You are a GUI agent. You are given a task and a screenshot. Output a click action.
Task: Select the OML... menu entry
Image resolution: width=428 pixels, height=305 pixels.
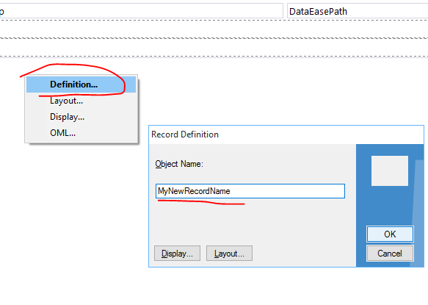tap(81, 133)
